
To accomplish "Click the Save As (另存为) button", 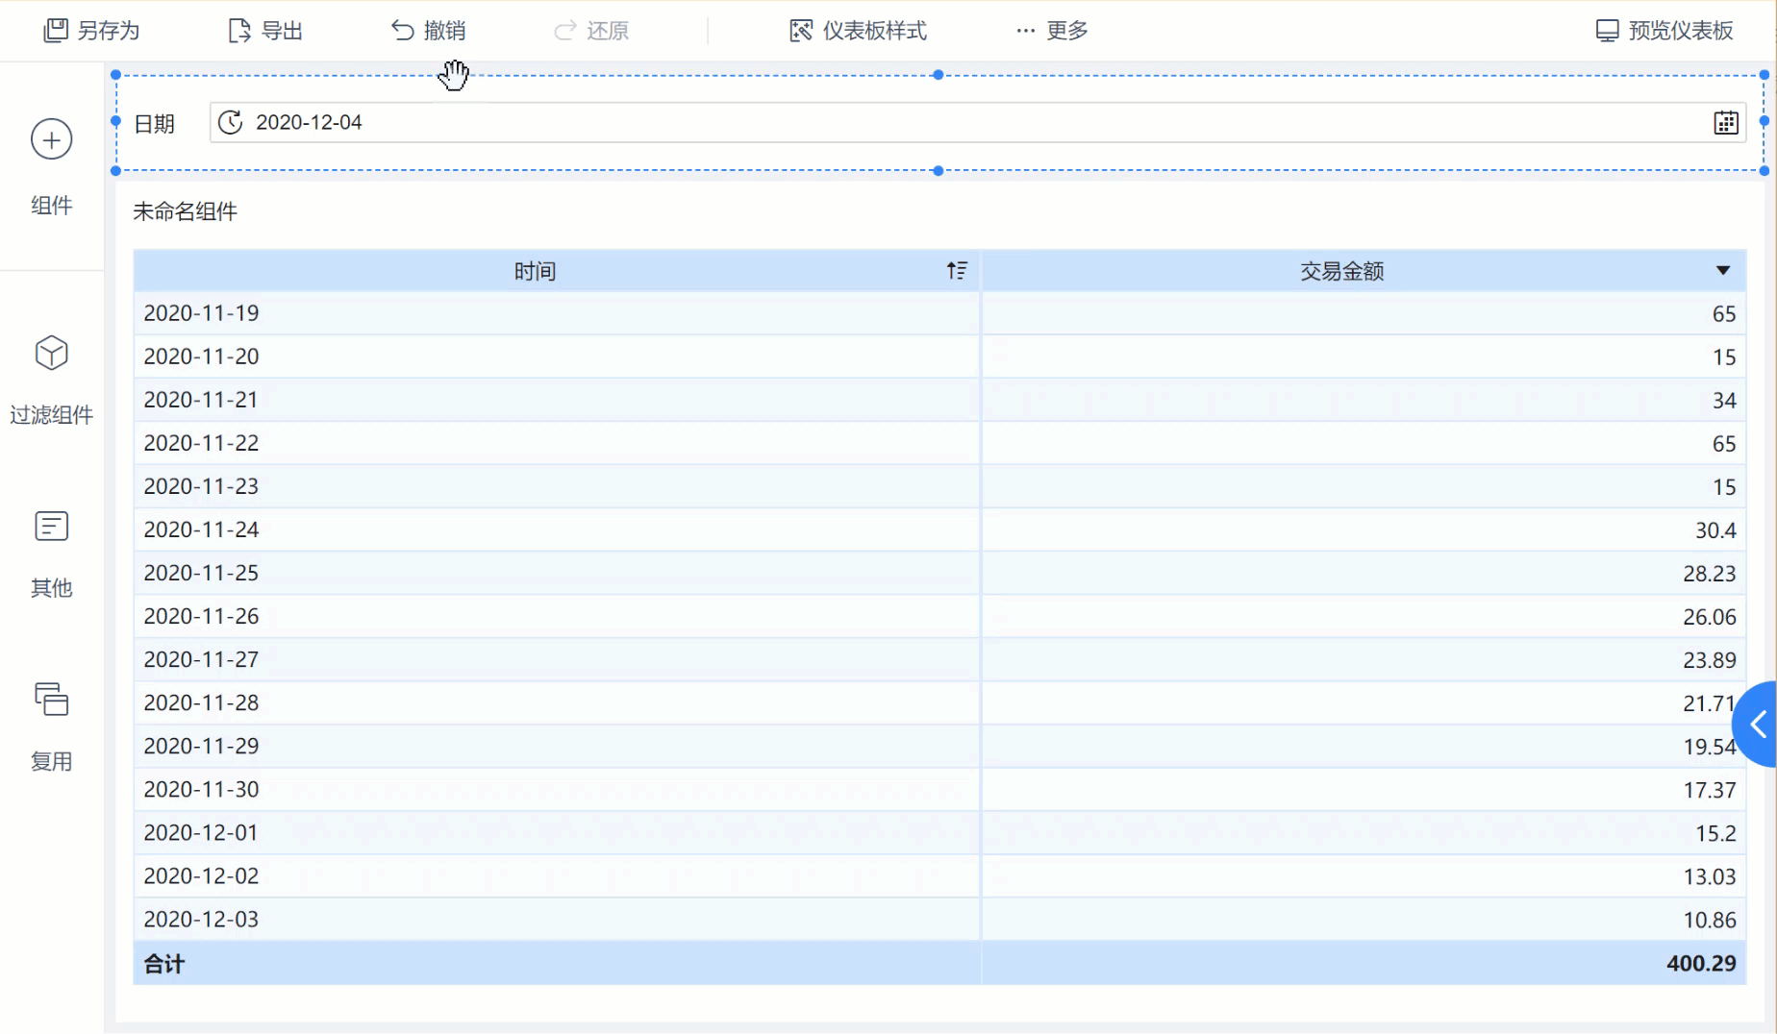I will point(92,31).
